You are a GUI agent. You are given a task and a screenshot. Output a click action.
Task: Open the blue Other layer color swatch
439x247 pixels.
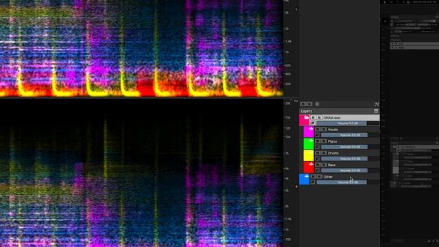tap(304, 179)
